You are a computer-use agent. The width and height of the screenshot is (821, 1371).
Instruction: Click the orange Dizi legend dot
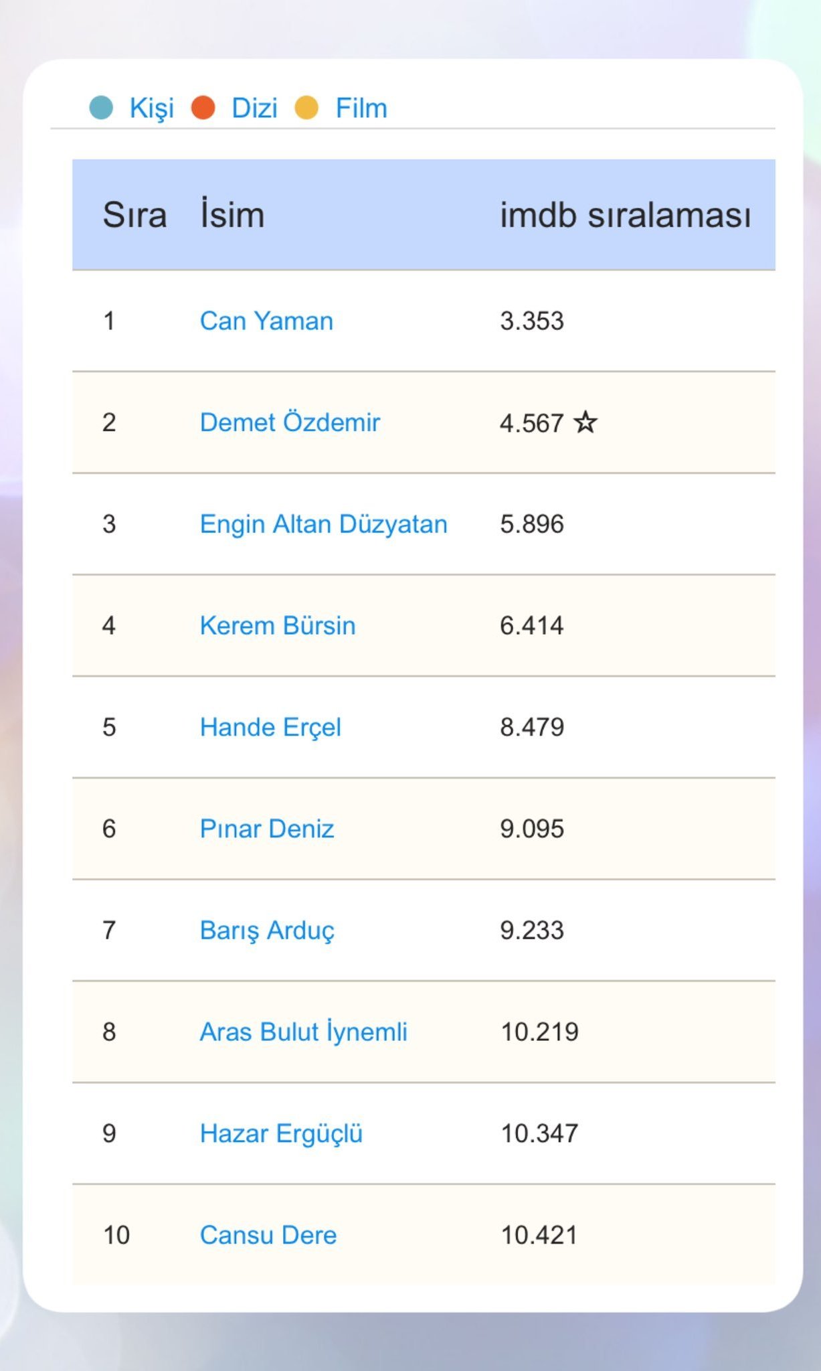coord(203,108)
